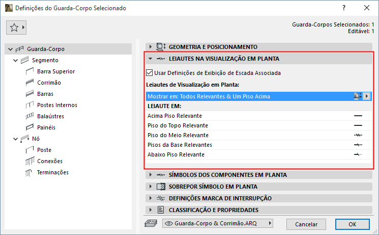Viewport: 379px width, 235px height.
Task: Select the Conexões node icon
Action: 29,161
